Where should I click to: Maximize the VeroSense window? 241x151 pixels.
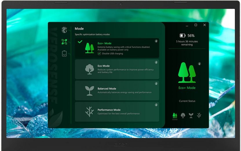click(x=196, y=25)
